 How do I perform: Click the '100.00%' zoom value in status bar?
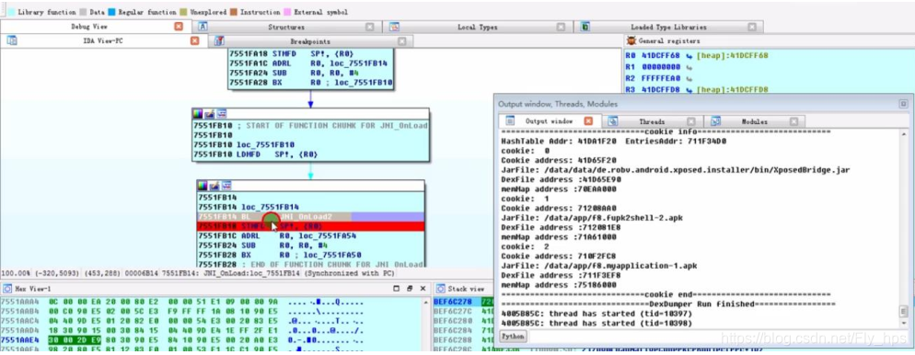pyautogui.click(x=17, y=273)
